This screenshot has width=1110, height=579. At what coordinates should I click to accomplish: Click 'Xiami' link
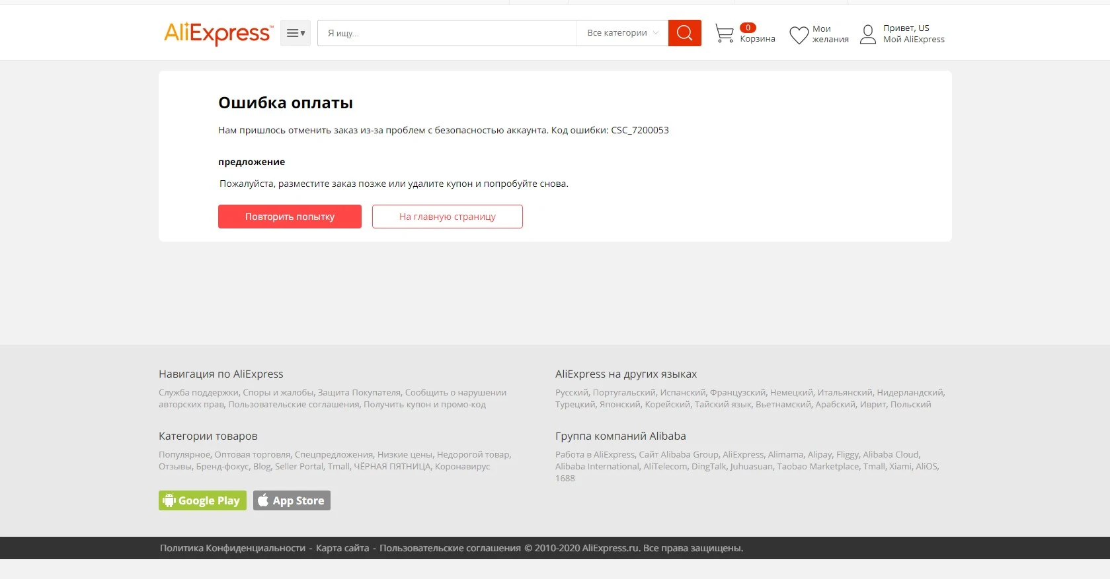coord(900,467)
